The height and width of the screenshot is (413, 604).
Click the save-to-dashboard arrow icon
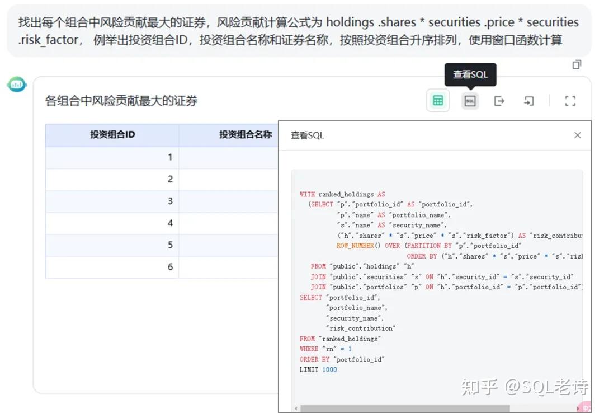[529, 101]
